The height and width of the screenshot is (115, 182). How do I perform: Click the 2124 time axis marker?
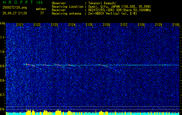pyautogui.click(x=72, y=25)
